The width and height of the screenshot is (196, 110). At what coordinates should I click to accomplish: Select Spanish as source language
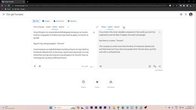62,27
